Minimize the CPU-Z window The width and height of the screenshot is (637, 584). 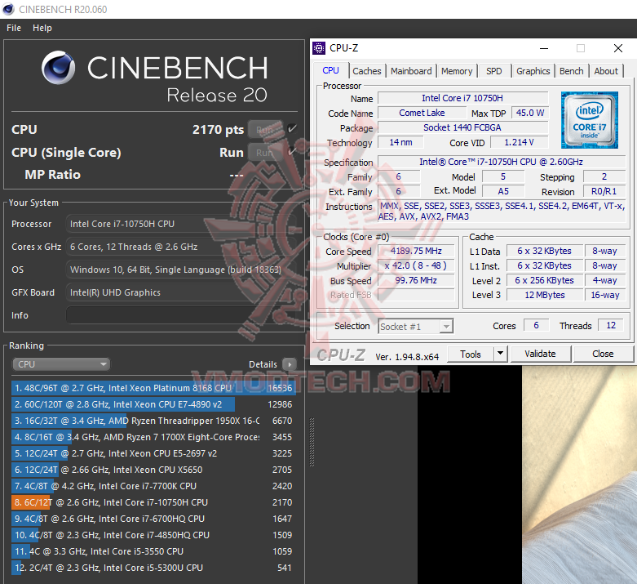[x=544, y=48]
